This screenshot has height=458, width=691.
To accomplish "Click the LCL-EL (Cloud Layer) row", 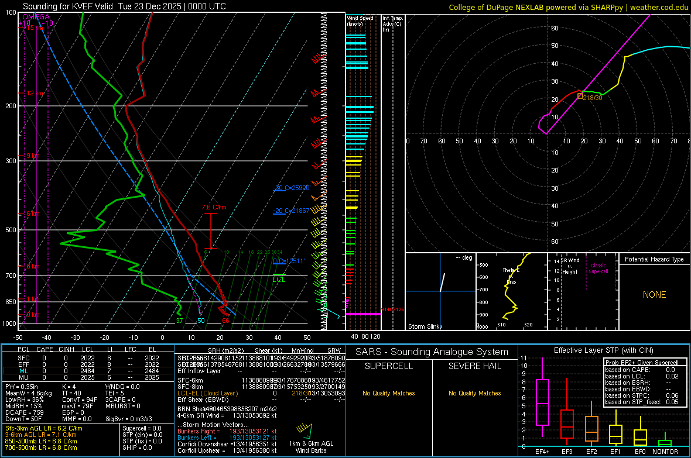I will 261,393.
